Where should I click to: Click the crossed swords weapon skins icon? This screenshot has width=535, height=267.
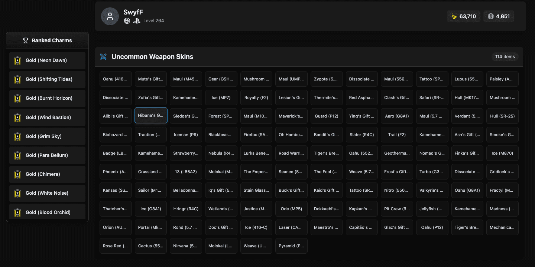103,57
